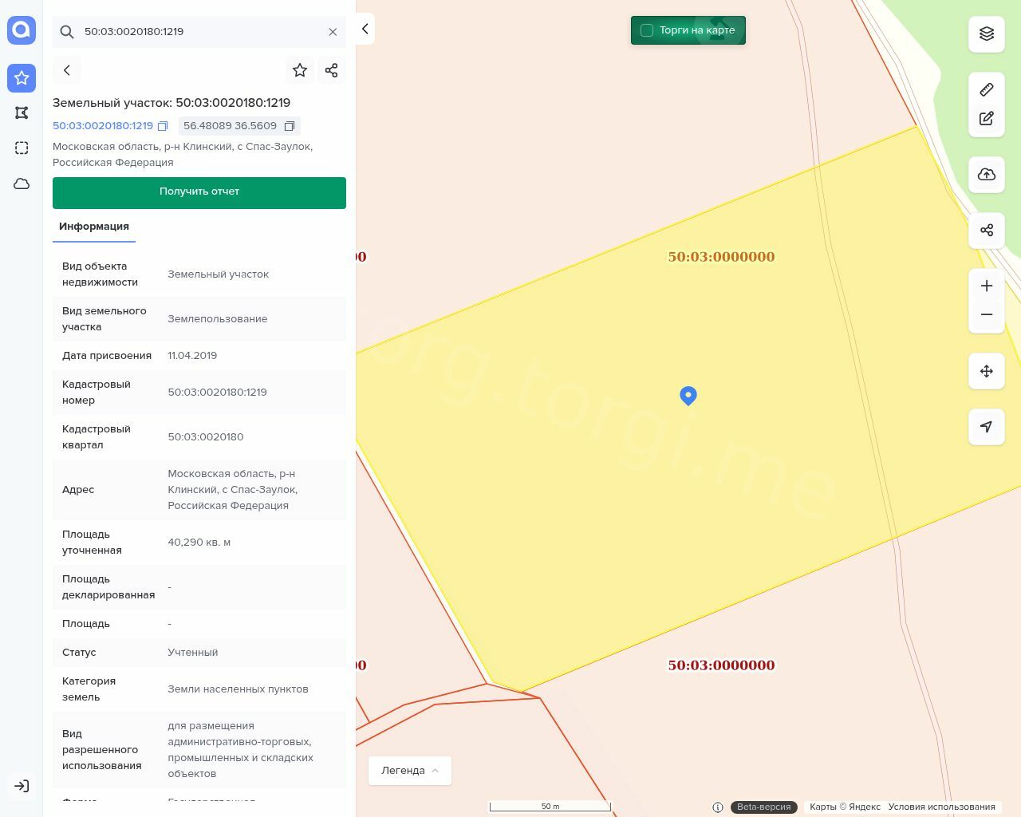1021x817 pixels.
Task: Open the Условия использования link
Action: (941, 807)
